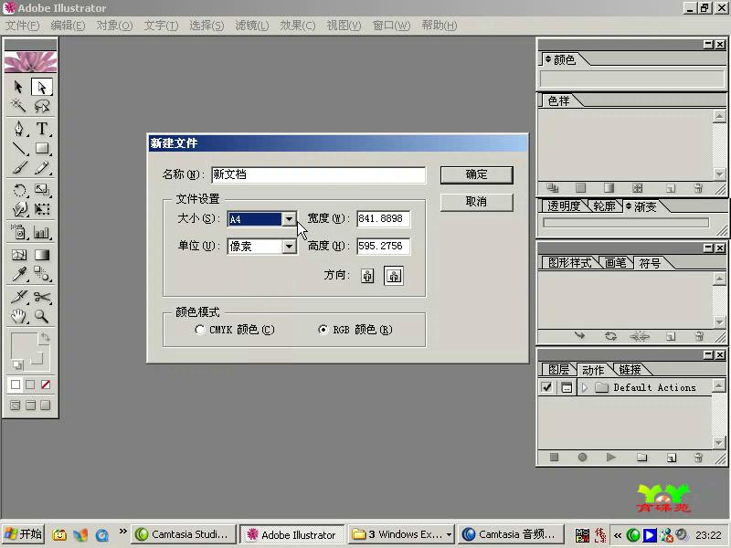Open the 文件(F) menu

coord(22,26)
